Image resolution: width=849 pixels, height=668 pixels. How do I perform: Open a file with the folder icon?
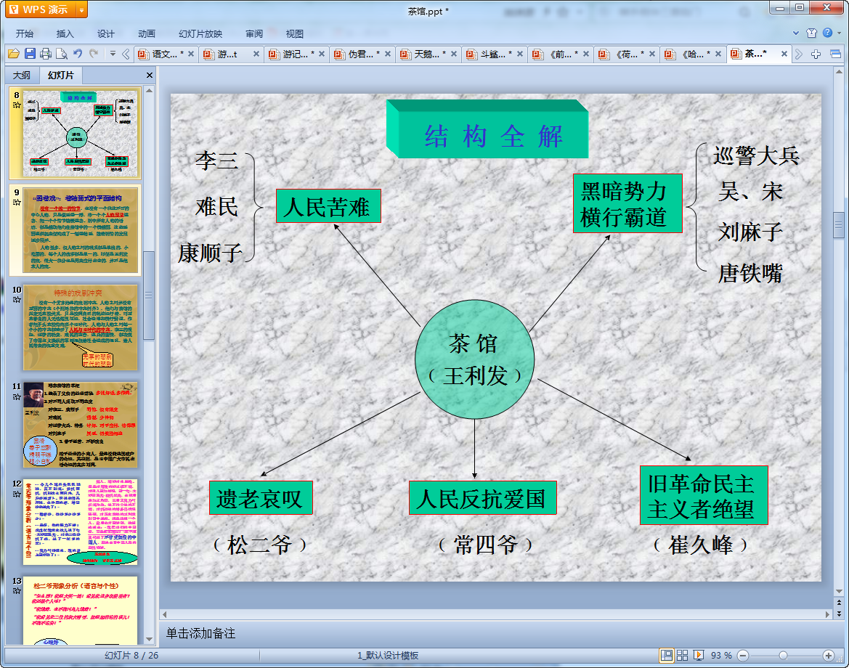click(x=14, y=54)
